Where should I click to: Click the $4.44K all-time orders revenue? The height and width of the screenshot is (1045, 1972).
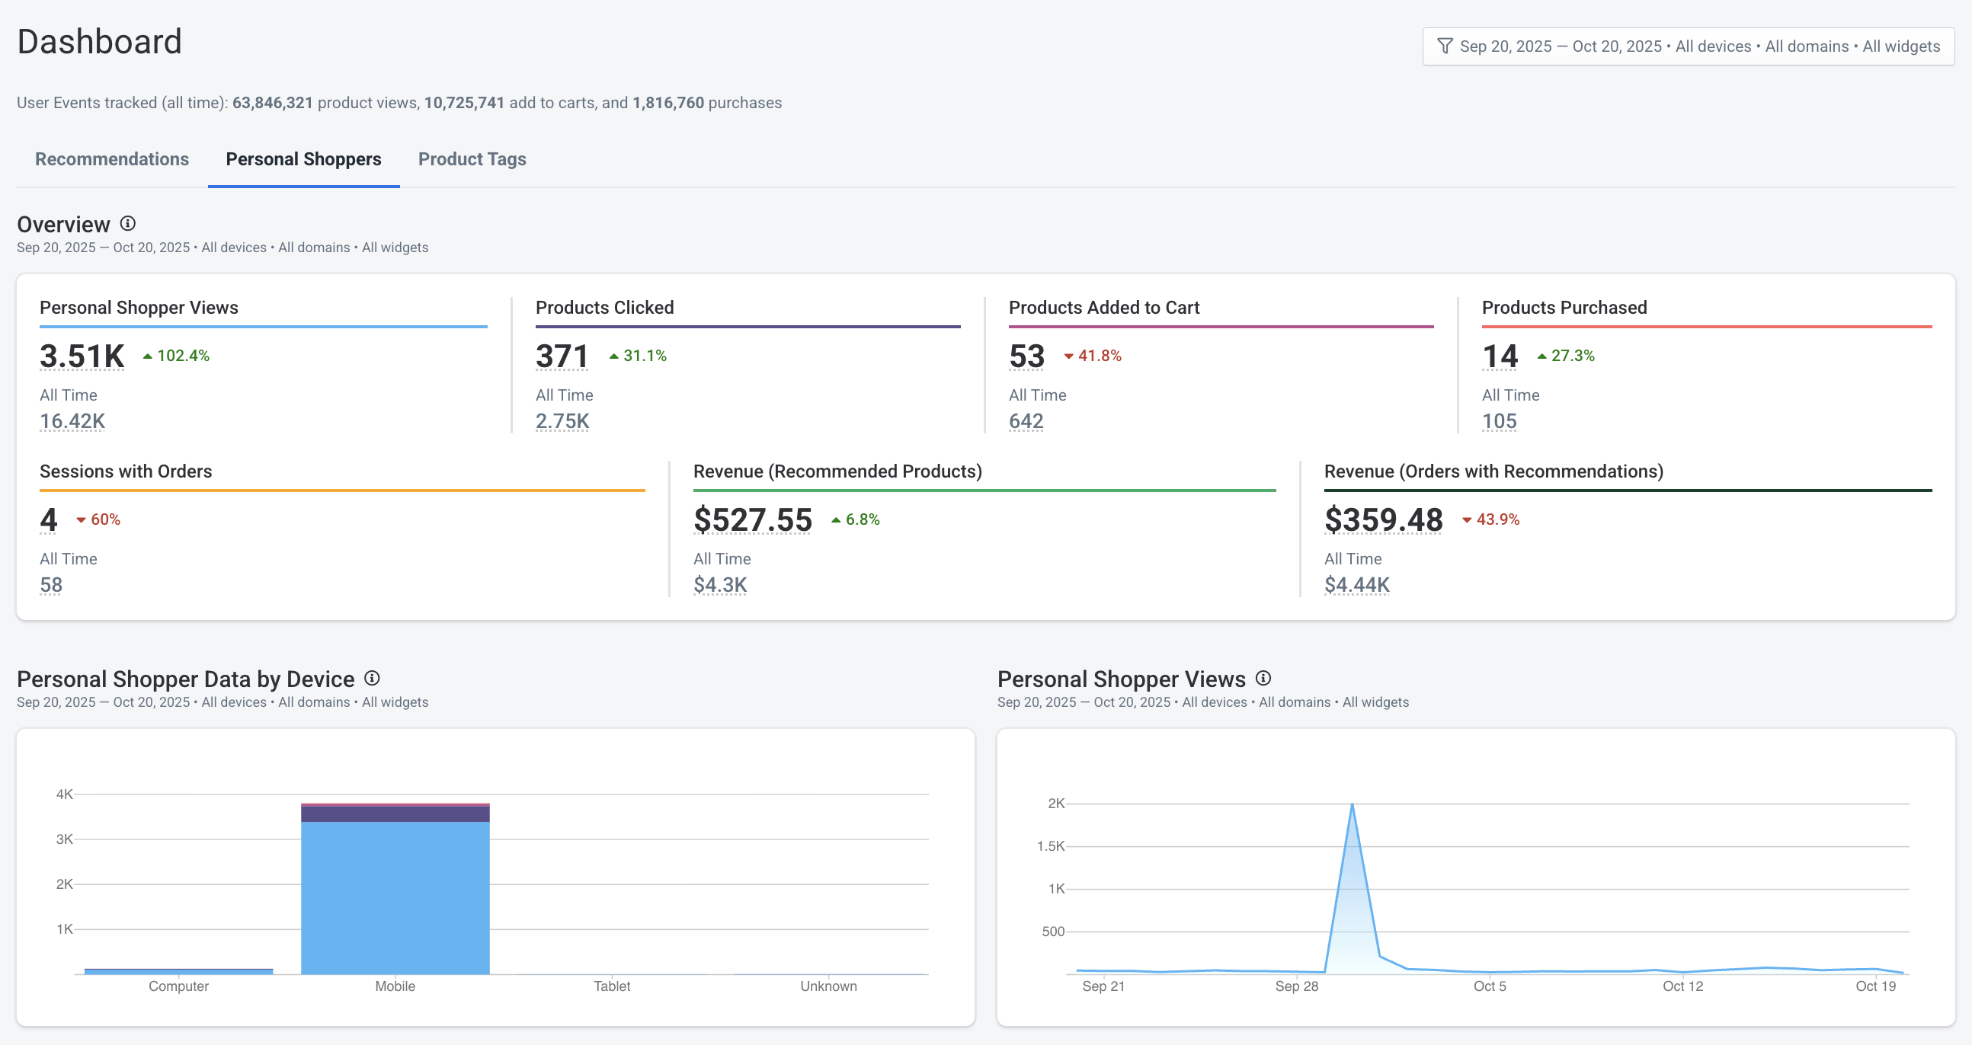point(1356,584)
